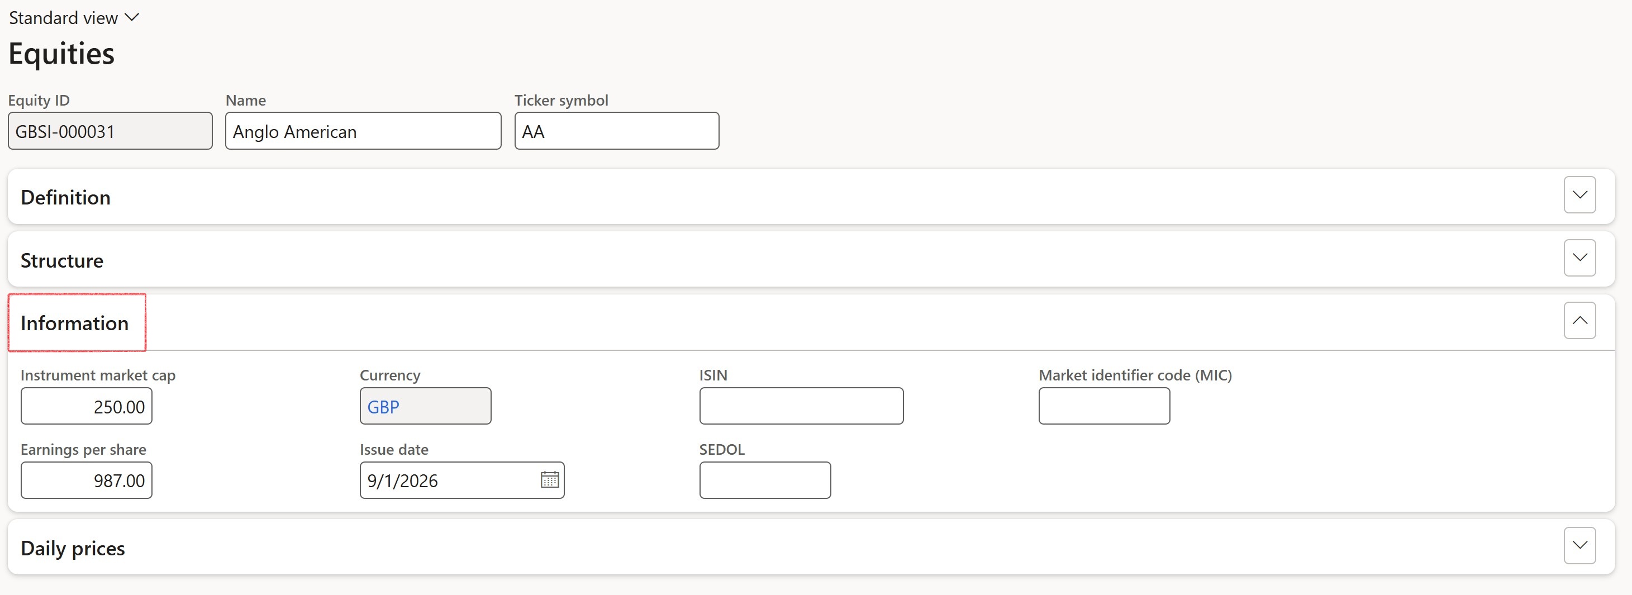
Task: Edit the Ticker symbol field AA
Action: click(x=616, y=131)
